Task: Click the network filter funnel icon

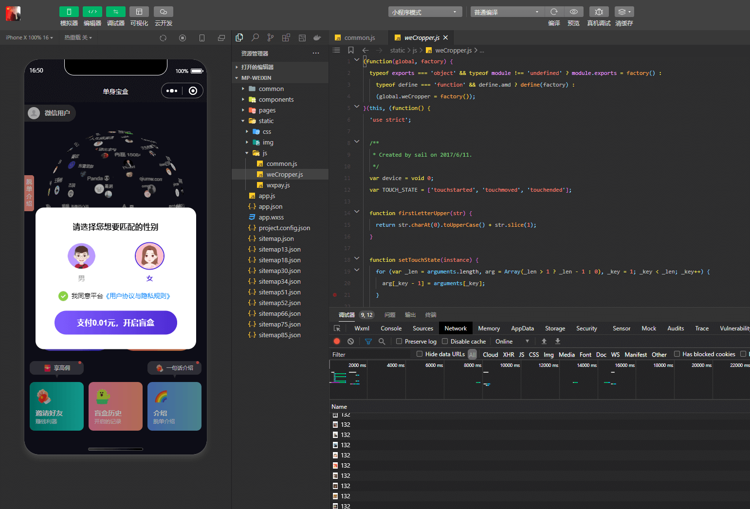Action: point(368,342)
